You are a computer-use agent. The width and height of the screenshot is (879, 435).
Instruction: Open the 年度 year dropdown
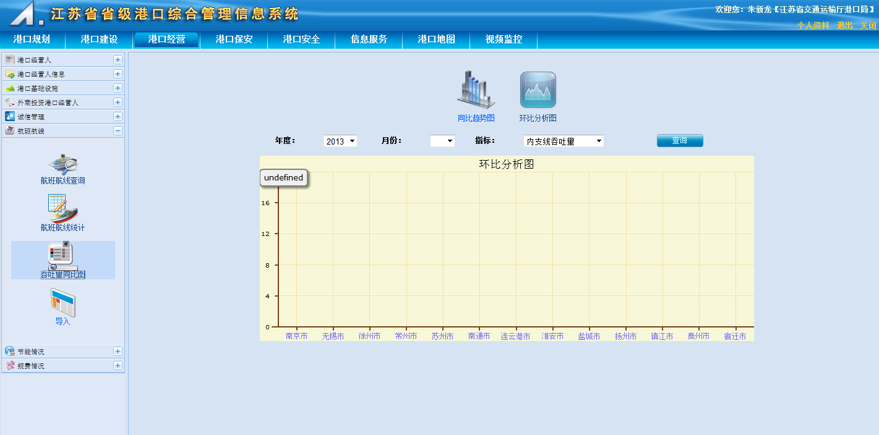340,141
